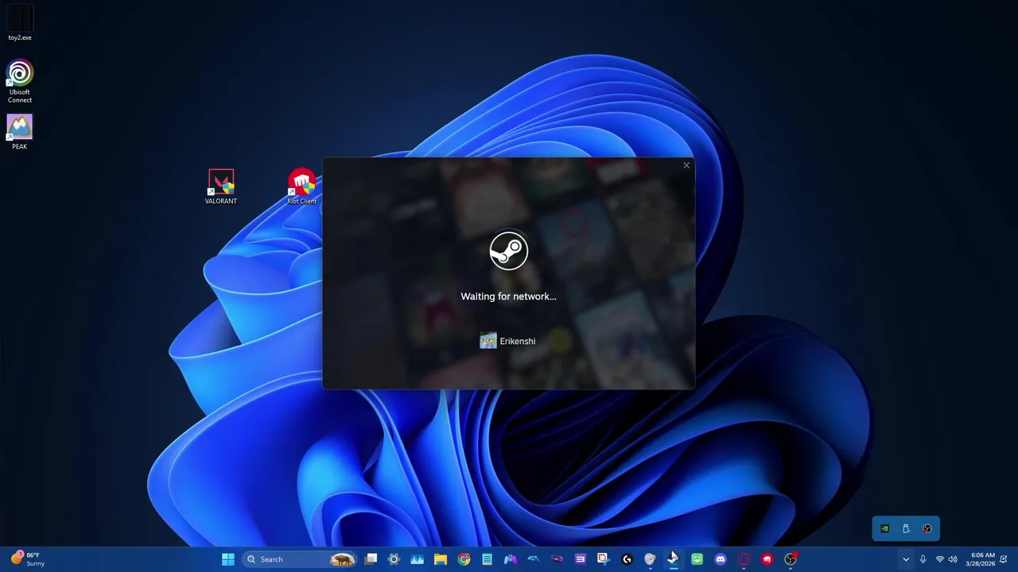The height and width of the screenshot is (572, 1018).
Task: Open the Notepad taskbar icon
Action: coord(487,559)
